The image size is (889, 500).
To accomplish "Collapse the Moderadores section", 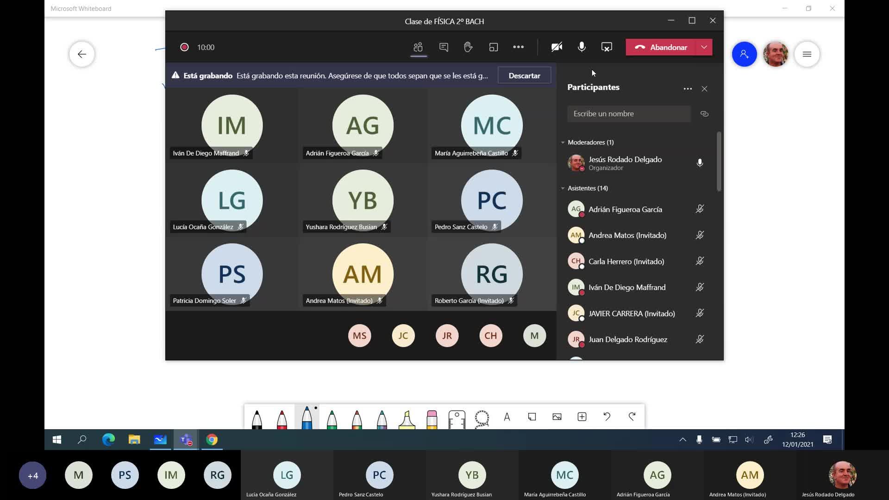I will 563,143.
